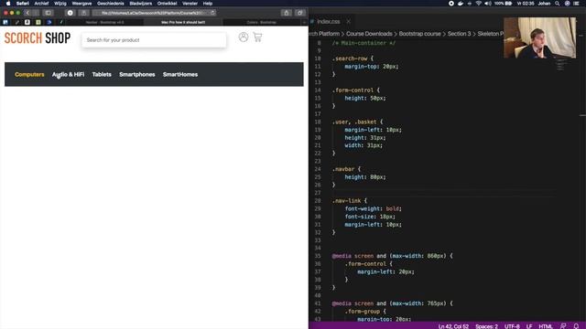The height and width of the screenshot is (329, 586).
Task: Click the round extension icon in Safari toolbar
Action: pos(70,13)
